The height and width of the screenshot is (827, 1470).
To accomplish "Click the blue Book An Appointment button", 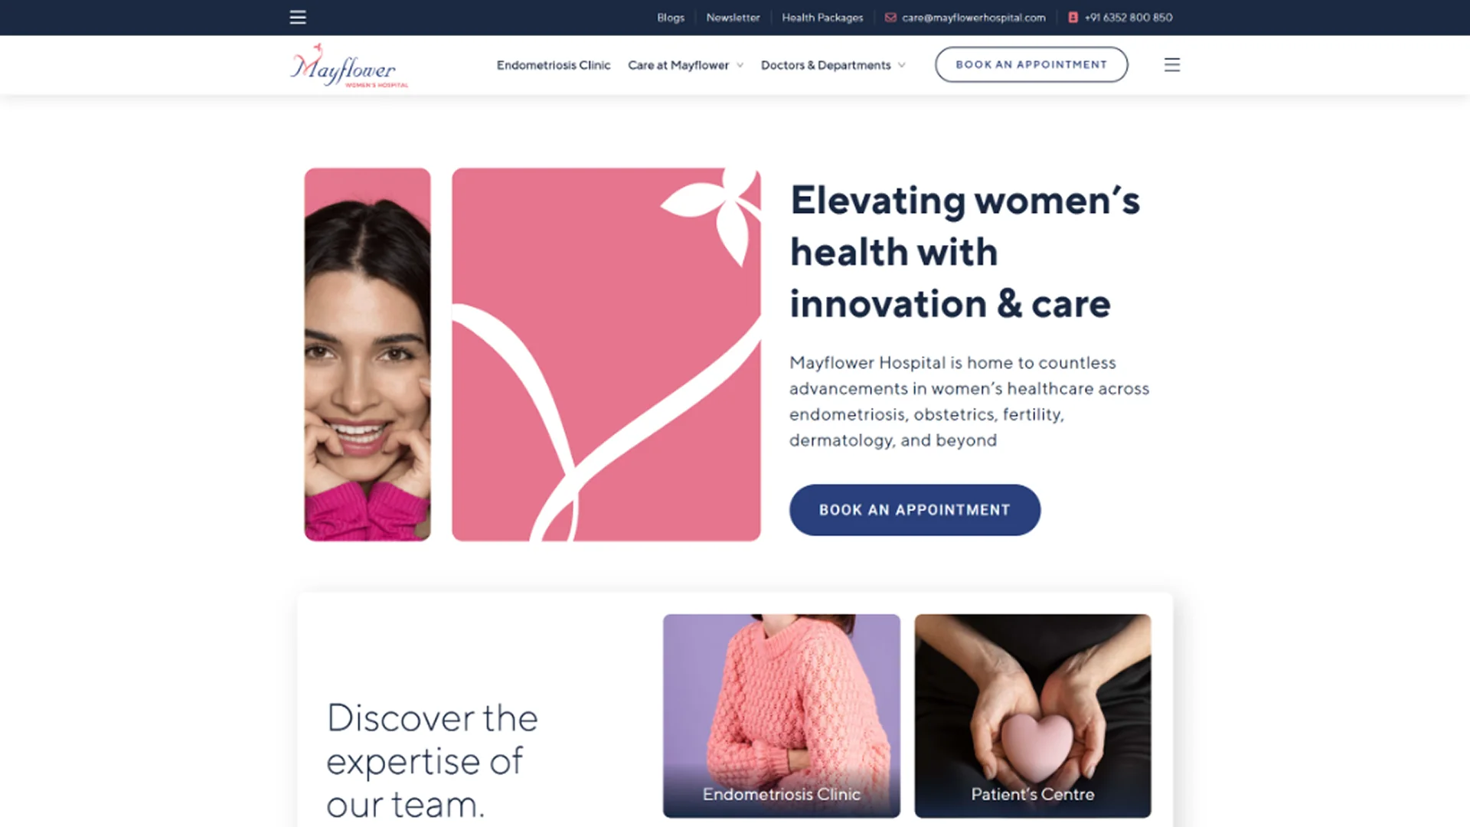I will pyautogui.click(x=914, y=509).
